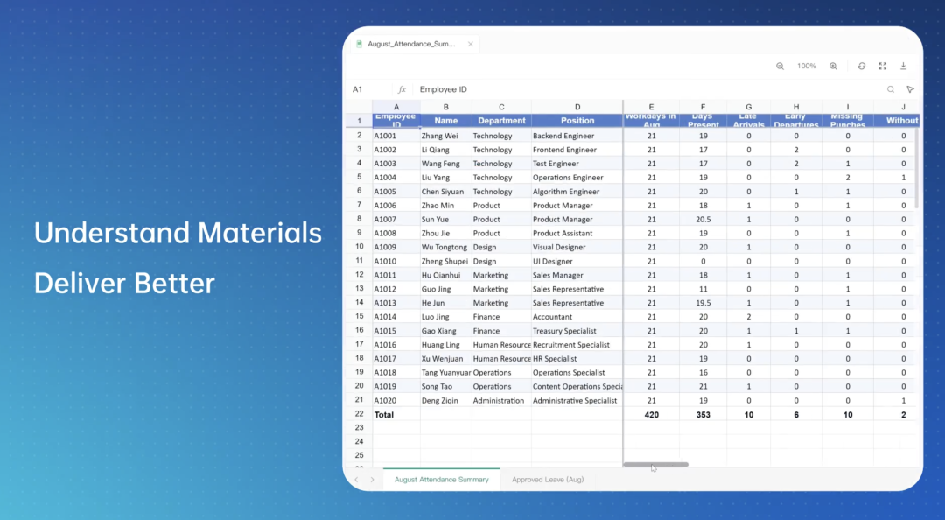The width and height of the screenshot is (945, 520).
Task: Select the Algorithm Engineer cell
Action: [x=577, y=191]
